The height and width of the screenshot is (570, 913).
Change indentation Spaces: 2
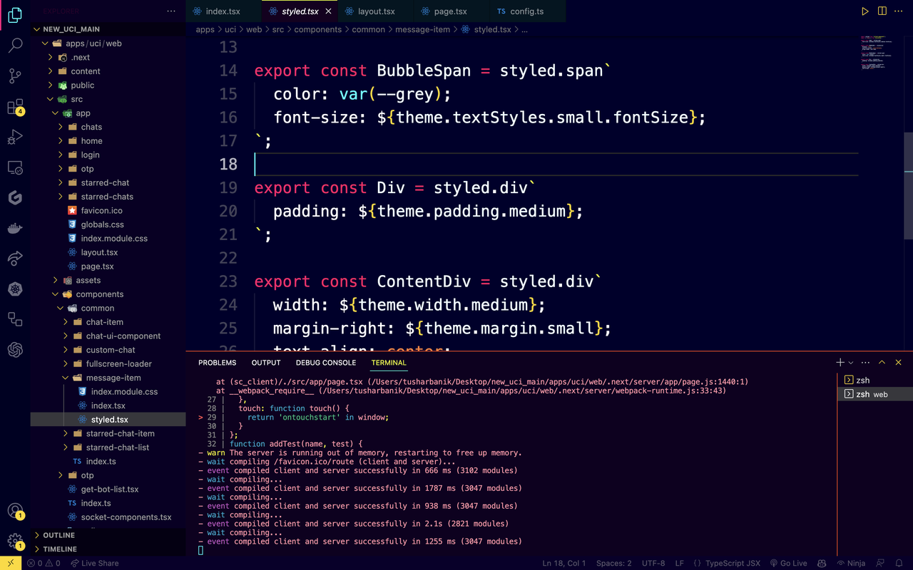click(614, 563)
